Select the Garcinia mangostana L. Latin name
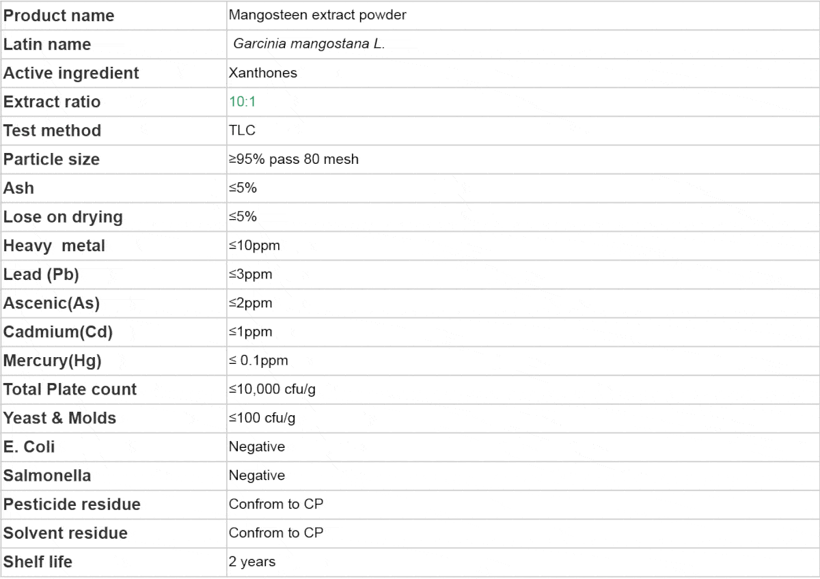Screen dimensions: 820x579 tap(310, 44)
